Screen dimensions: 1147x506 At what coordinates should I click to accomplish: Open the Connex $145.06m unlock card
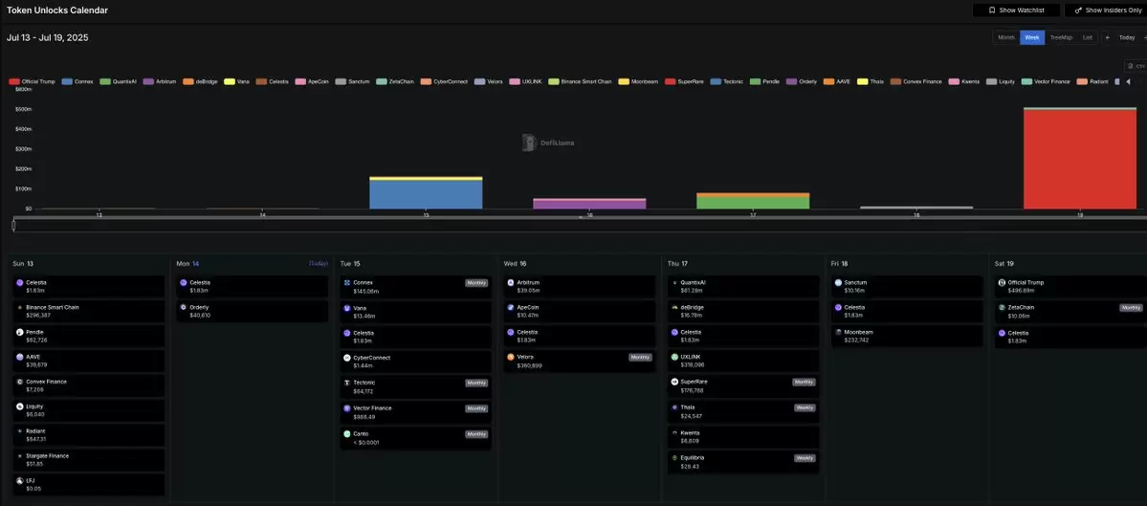pos(416,287)
